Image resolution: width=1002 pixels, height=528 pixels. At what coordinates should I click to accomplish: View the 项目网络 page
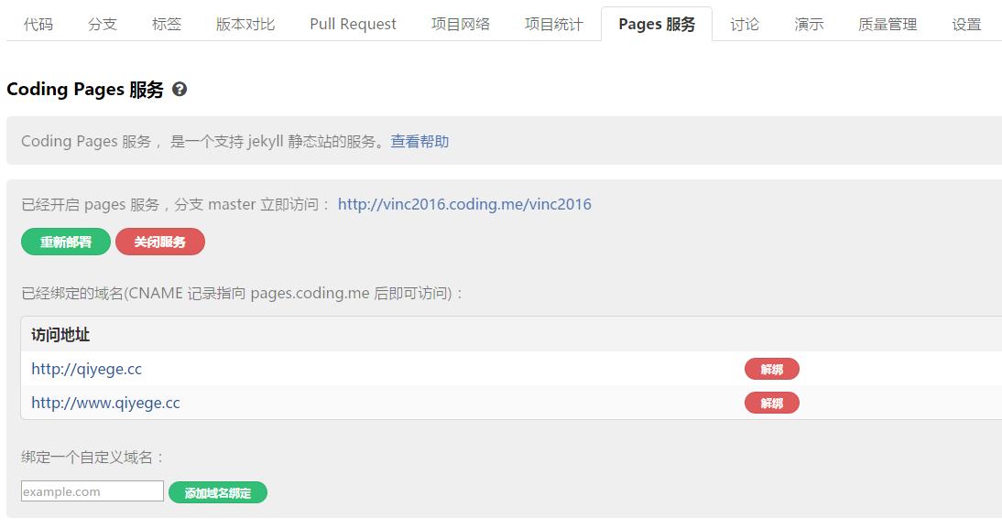[460, 25]
